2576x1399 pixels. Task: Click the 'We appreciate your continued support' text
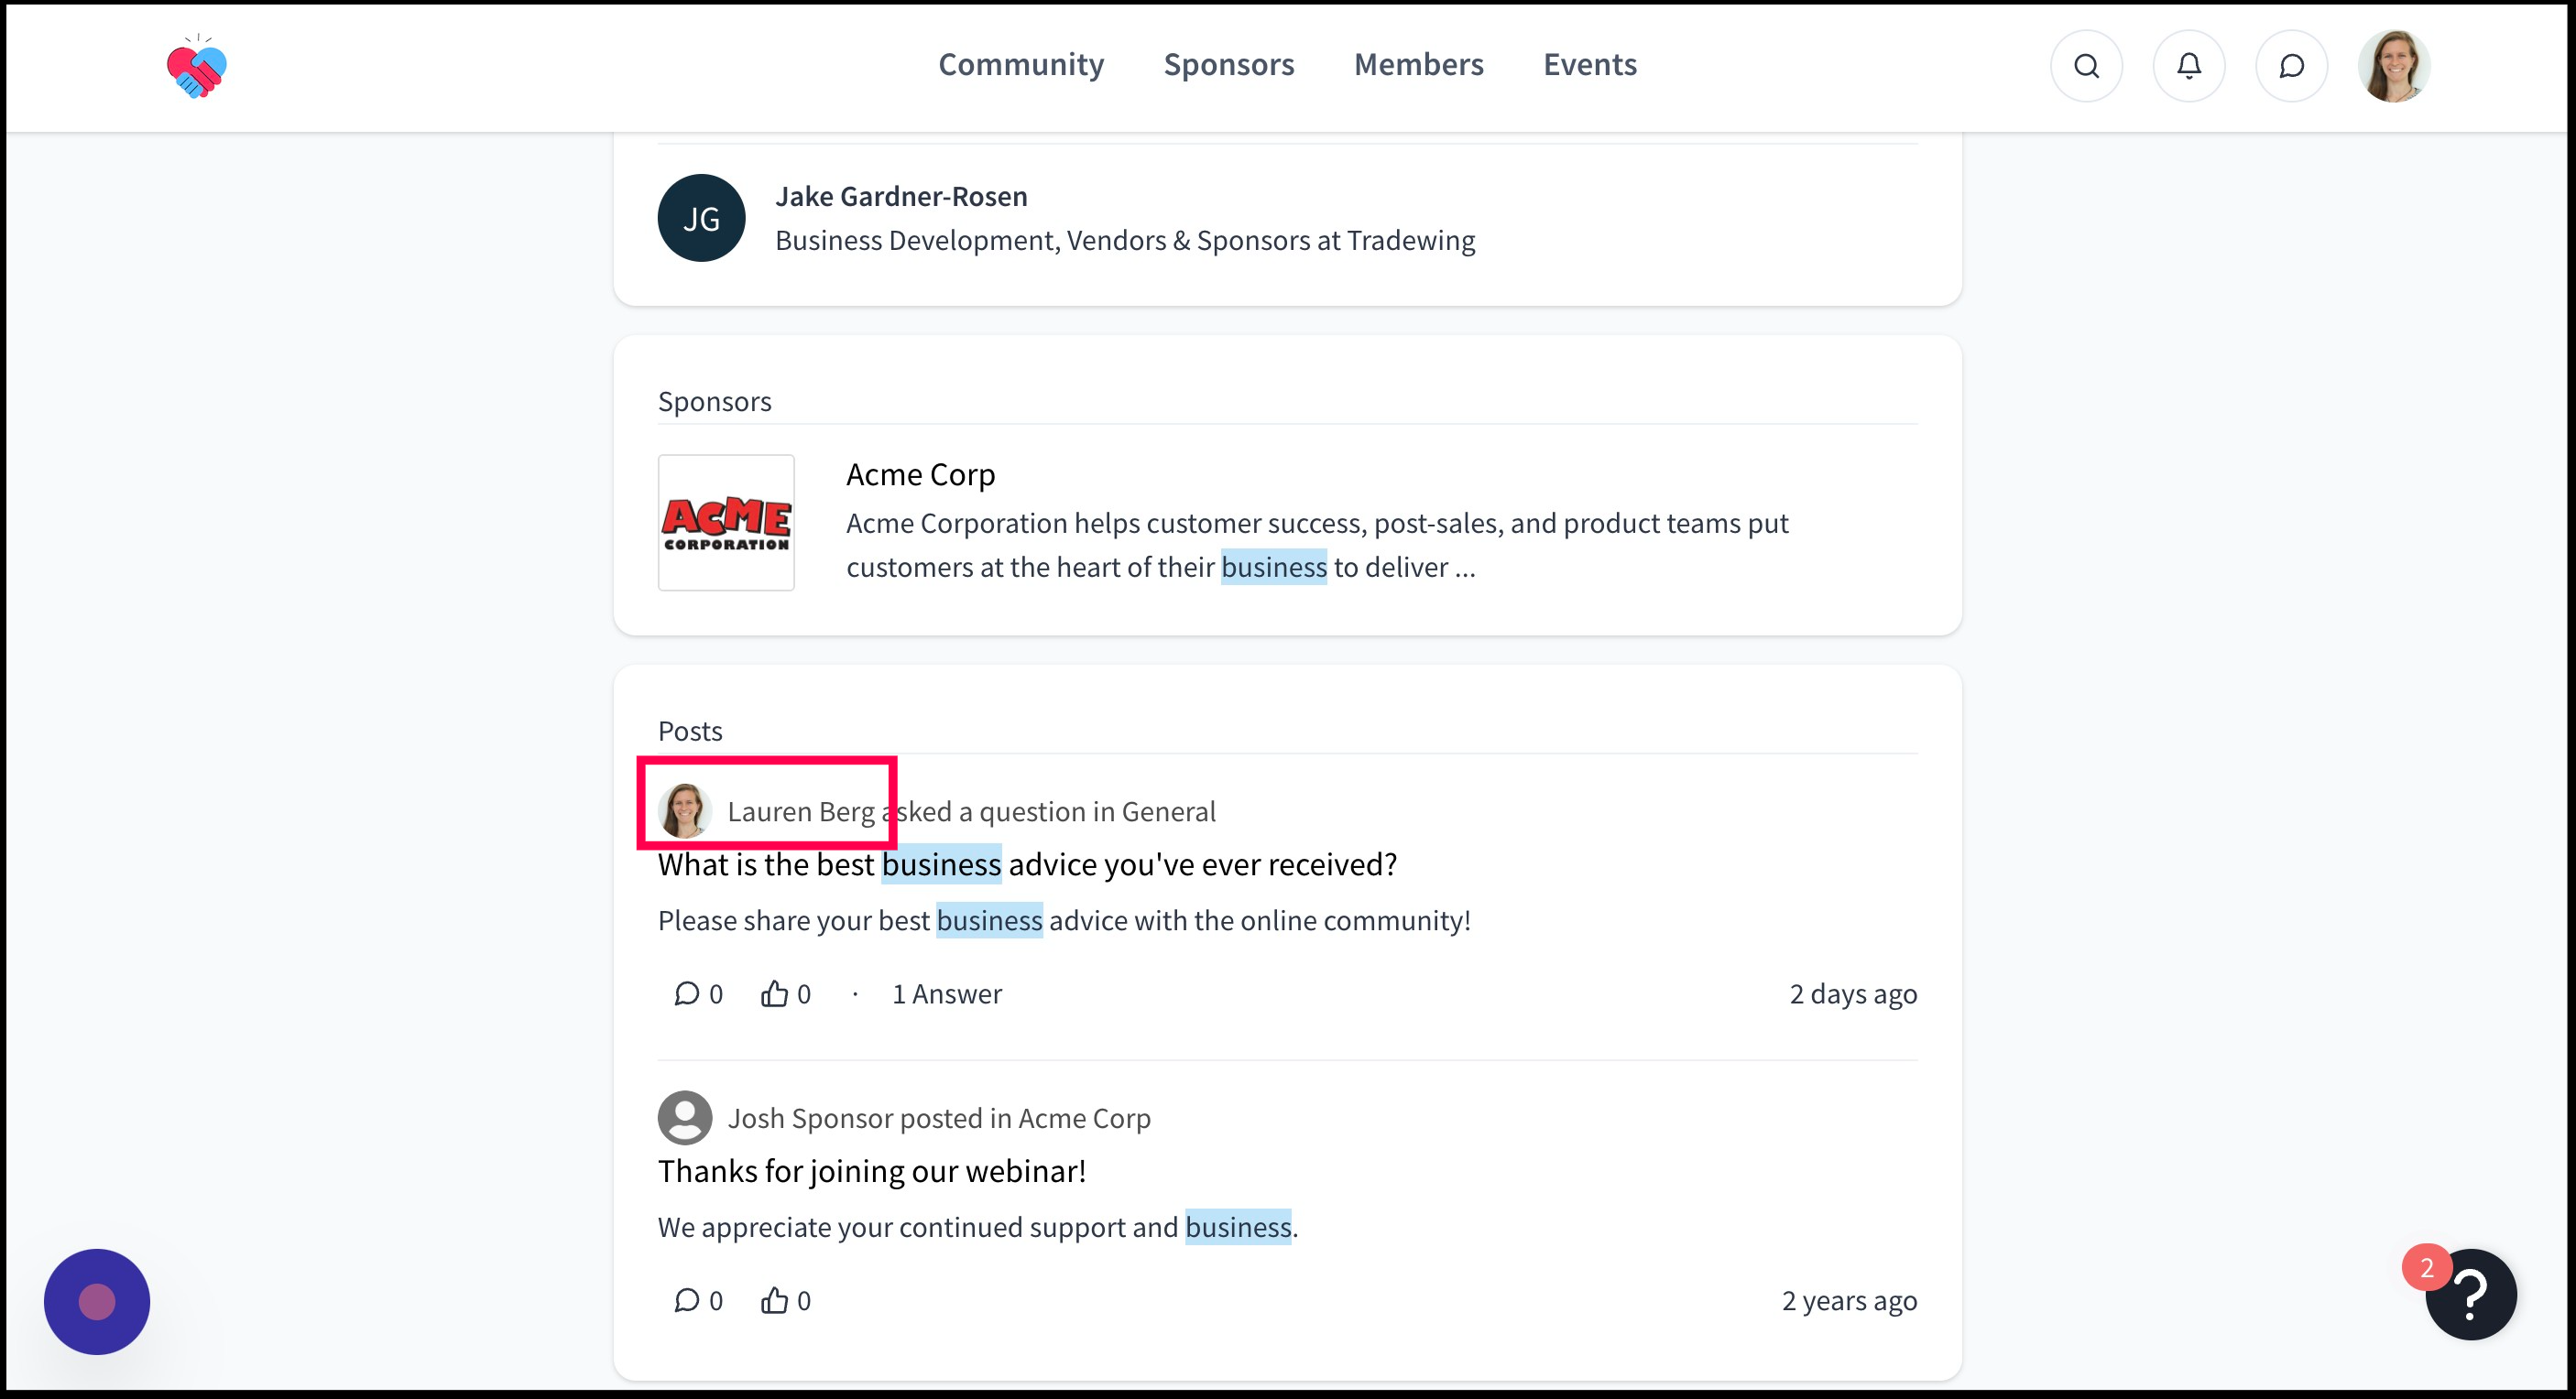click(977, 1227)
